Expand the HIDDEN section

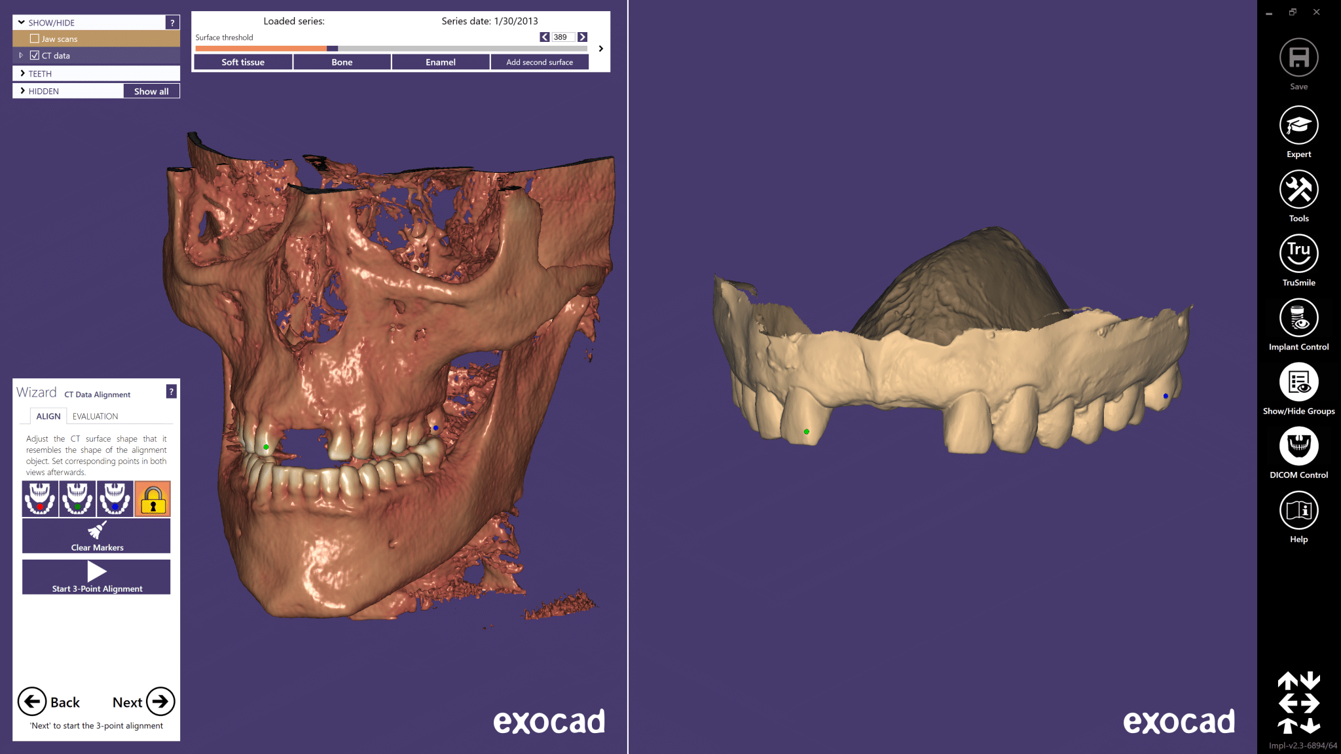pyautogui.click(x=22, y=91)
